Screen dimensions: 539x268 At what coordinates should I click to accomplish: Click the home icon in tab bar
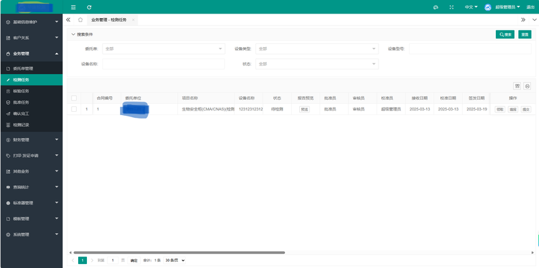click(x=80, y=20)
